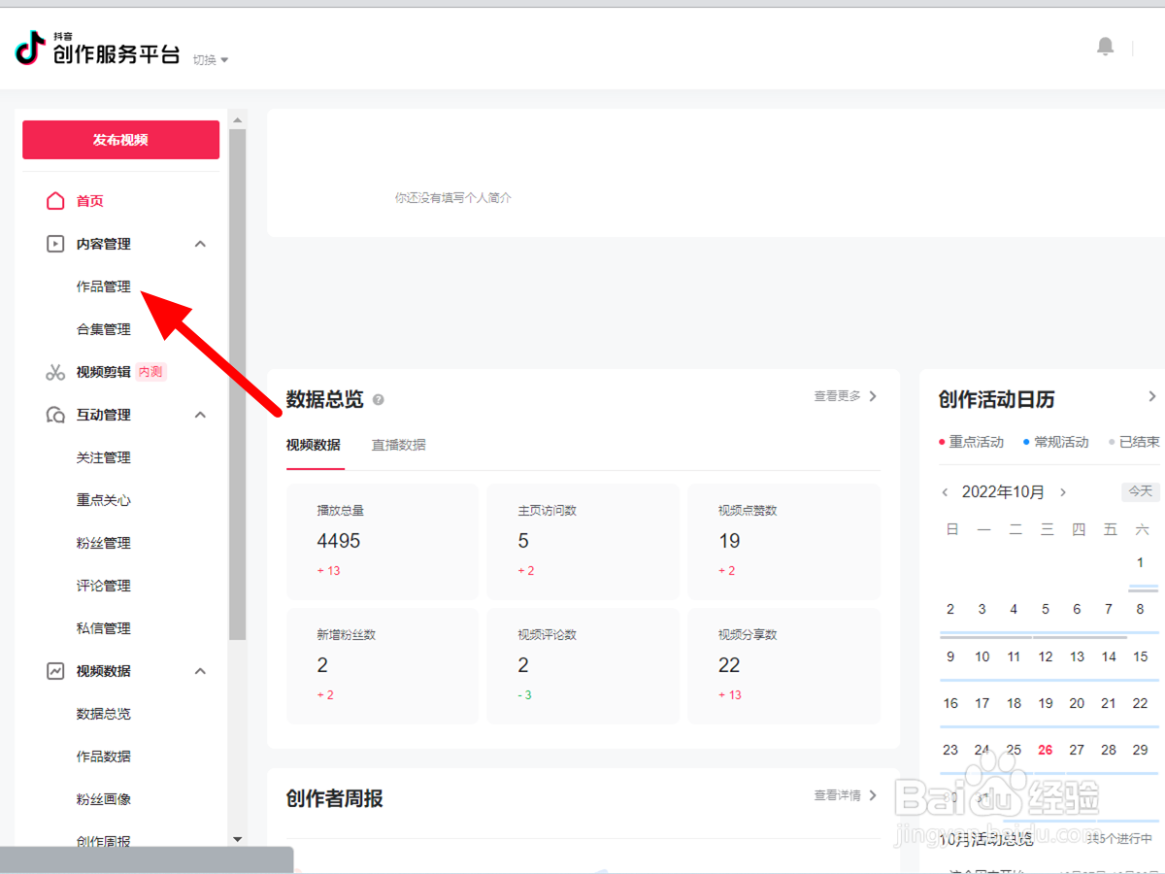Click the 内测 badge
The height and width of the screenshot is (874, 1165).
150,372
